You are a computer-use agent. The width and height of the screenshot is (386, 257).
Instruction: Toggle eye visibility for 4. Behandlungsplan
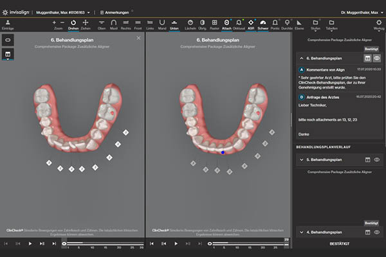pos(376,232)
